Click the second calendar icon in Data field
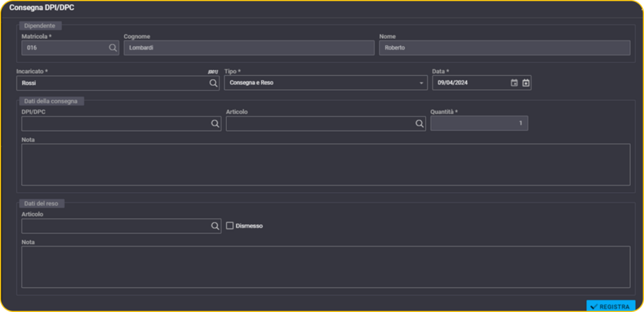Image resolution: width=644 pixels, height=312 pixels. (526, 83)
